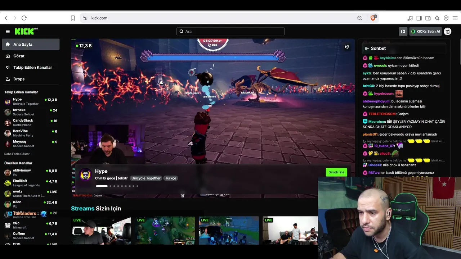Open Takip Edilen Kanallar in the sidebar
This screenshot has width=461, height=259.
[x=31, y=68]
